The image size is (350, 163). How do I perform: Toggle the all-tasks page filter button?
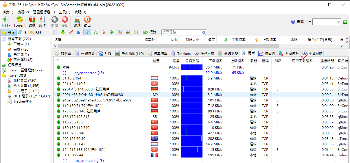point(55,32)
